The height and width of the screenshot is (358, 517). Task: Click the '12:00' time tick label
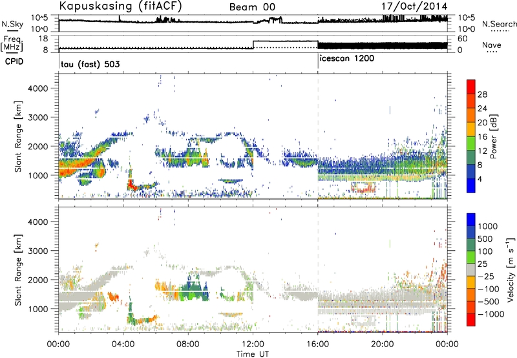253,344
